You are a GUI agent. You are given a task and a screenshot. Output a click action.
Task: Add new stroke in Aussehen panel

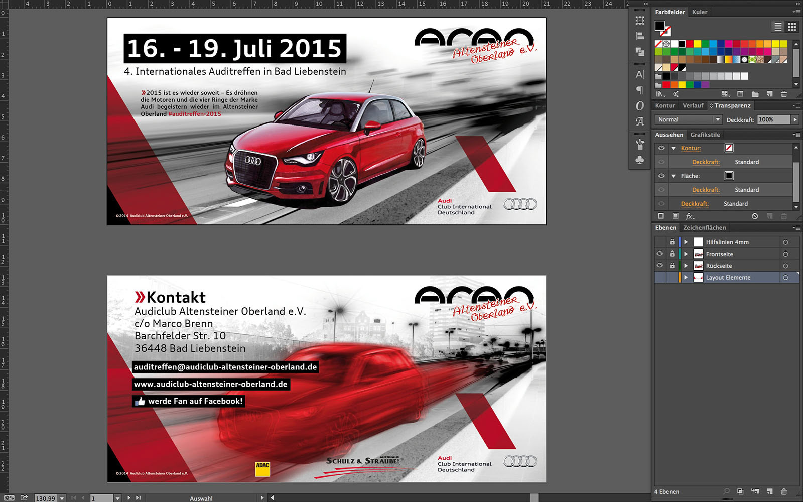(661, 216)
